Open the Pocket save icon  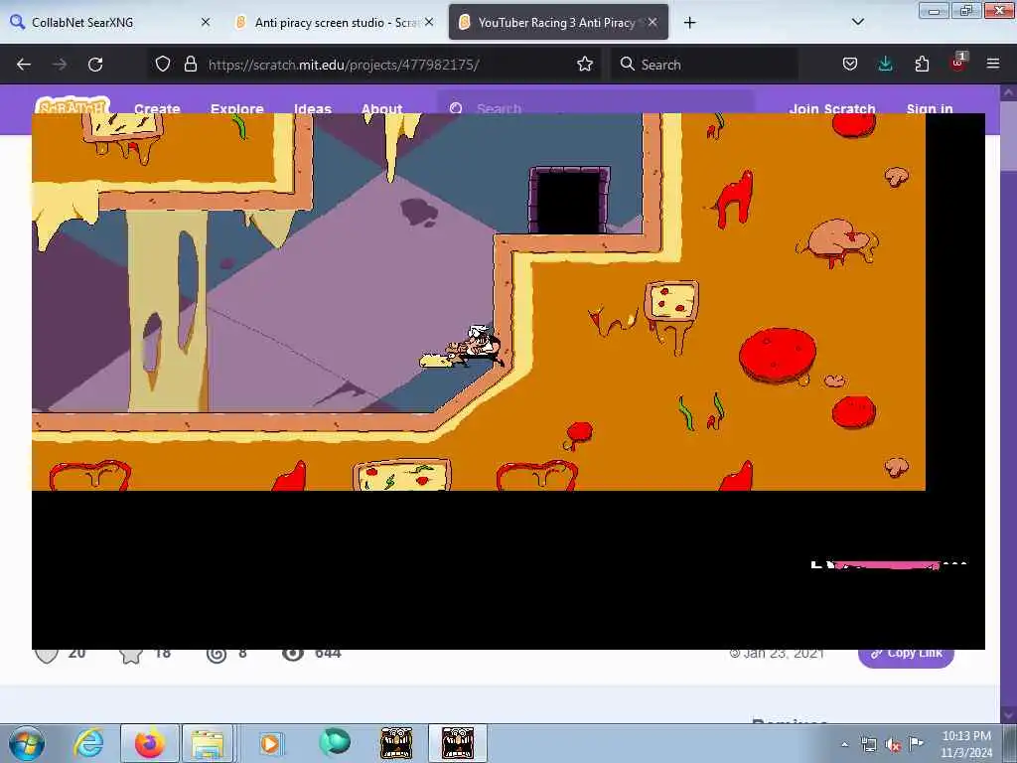pos(850,64)
